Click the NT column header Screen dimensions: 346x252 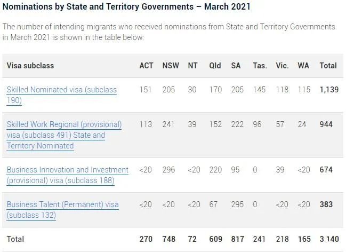pos(192,66)
